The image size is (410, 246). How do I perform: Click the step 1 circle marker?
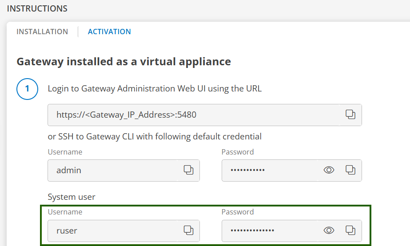click(x=27, y=89)
